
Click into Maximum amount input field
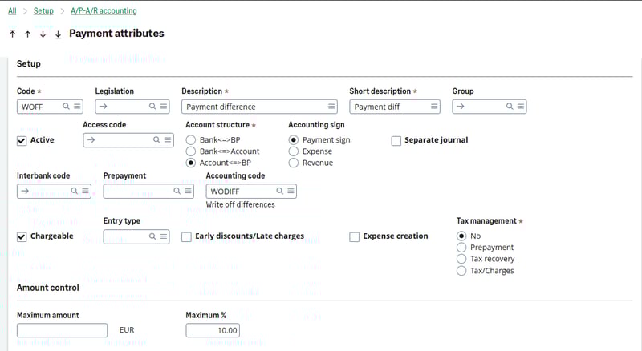click(x=62, y=330)
